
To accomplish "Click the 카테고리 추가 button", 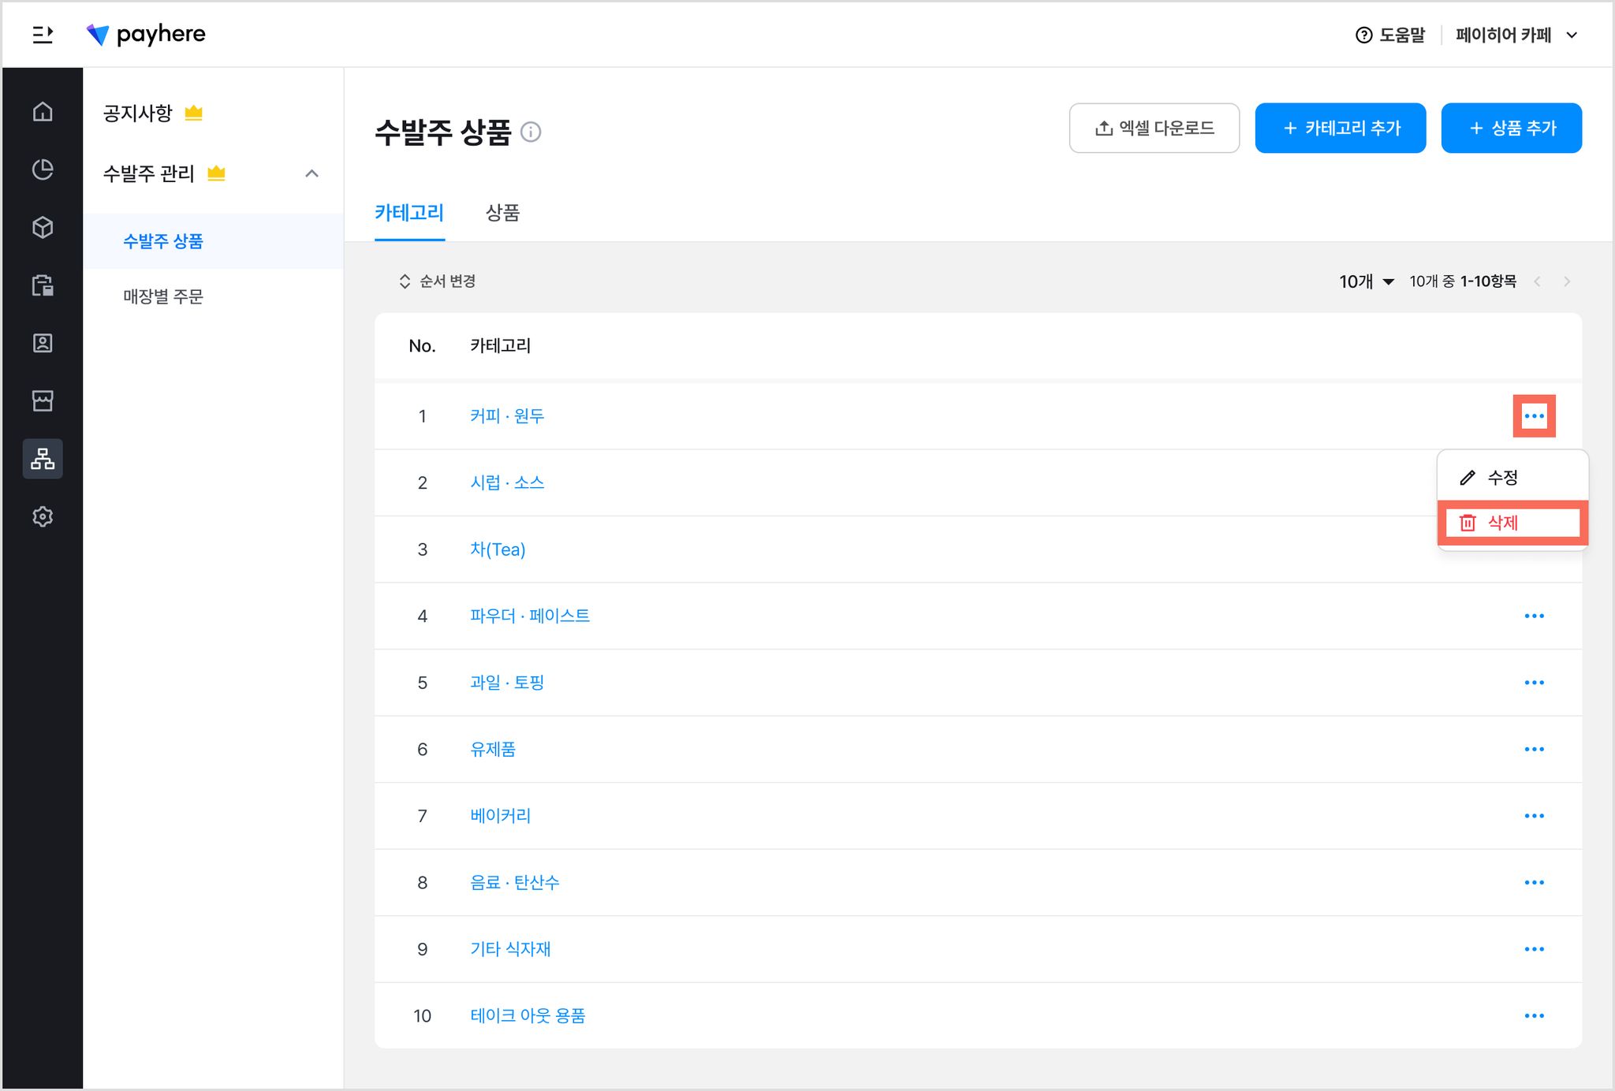I will [1341, 128].
